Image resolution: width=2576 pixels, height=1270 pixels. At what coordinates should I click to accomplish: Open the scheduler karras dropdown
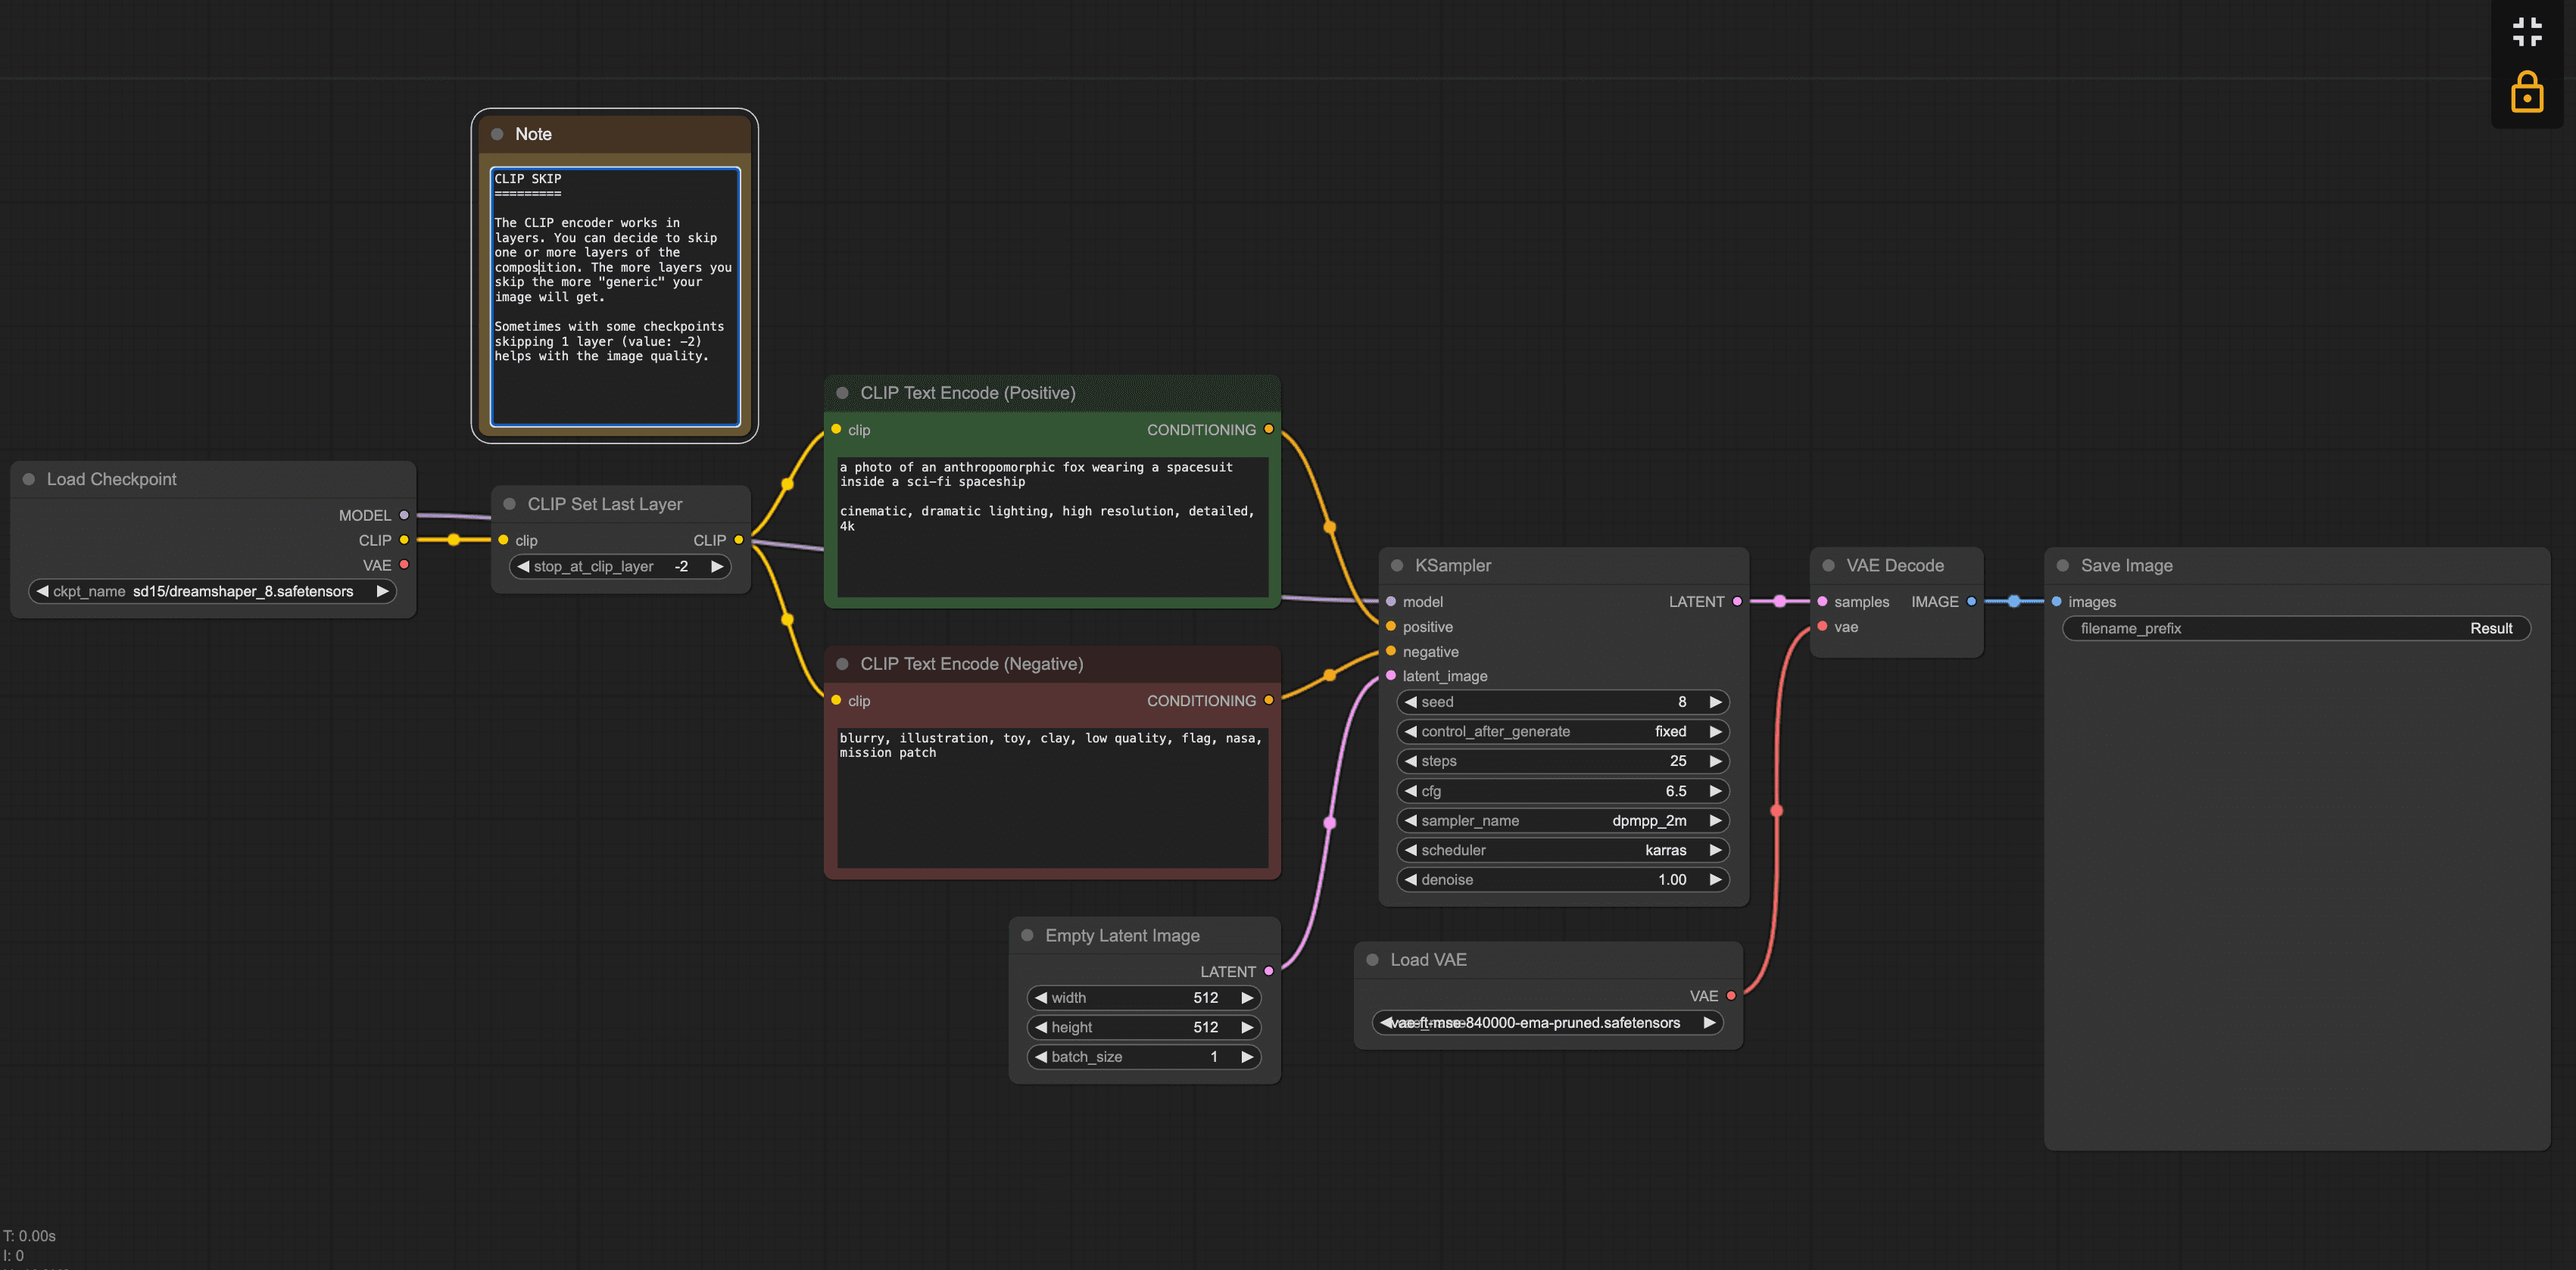1562,851
